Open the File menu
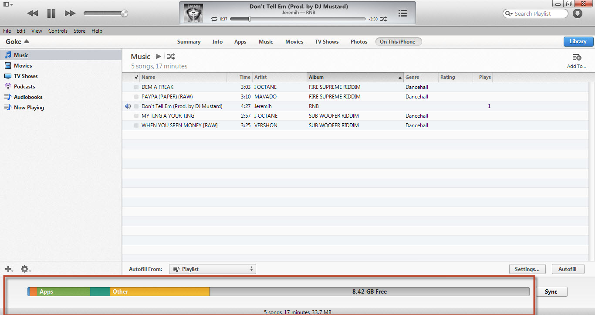Image resolution: width=595 pixels, height=315 pixels. tap(7, 31)
